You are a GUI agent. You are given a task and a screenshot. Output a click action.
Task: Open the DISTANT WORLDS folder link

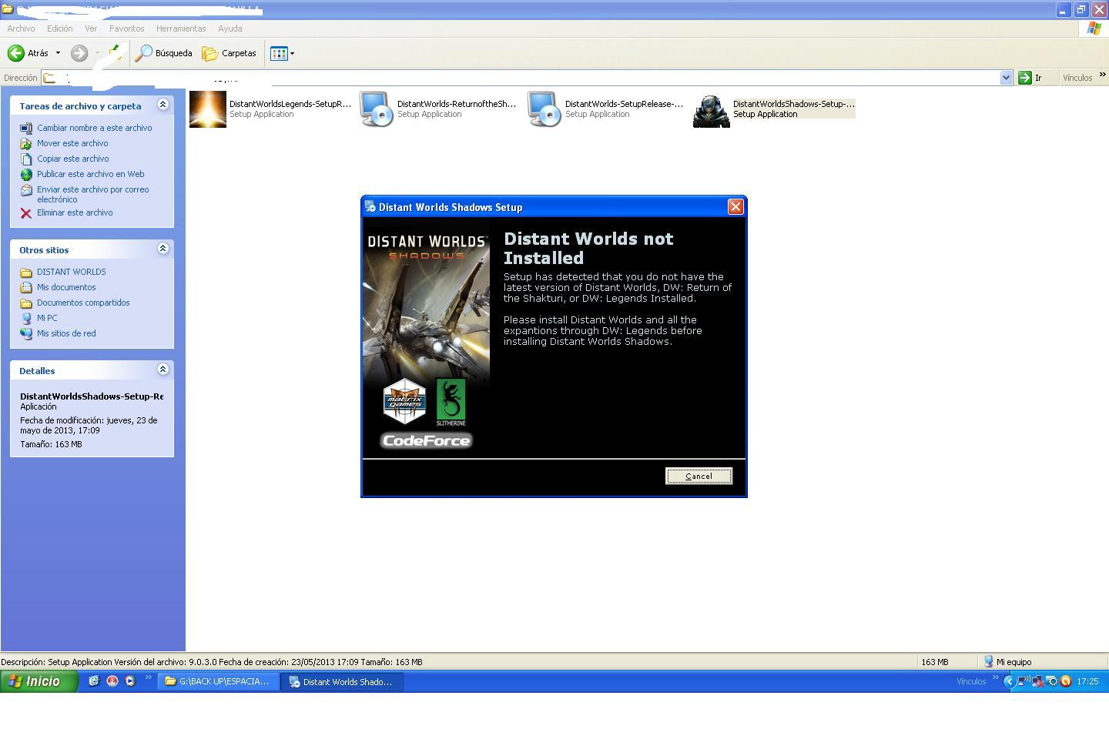[x=72, y=272]
